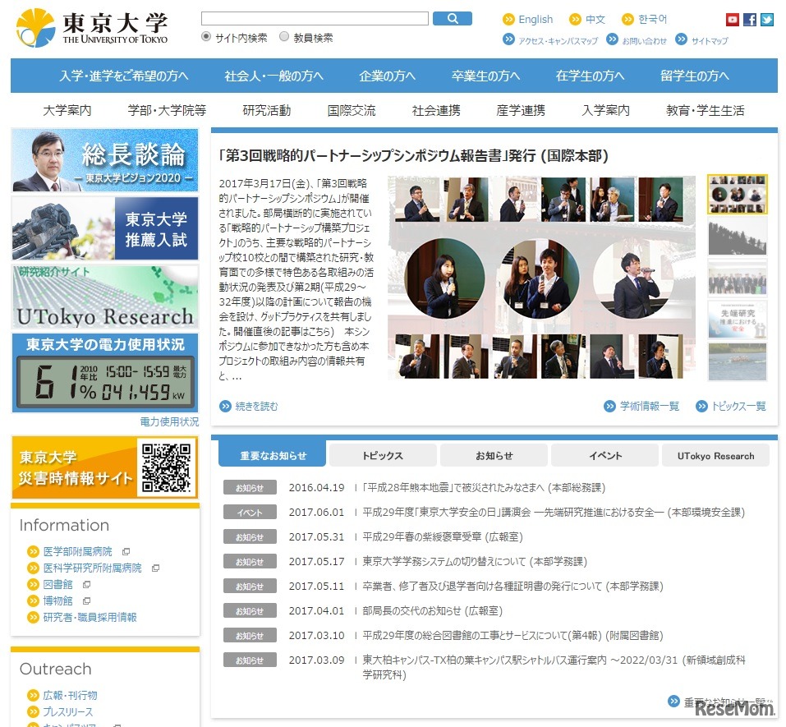Screen dimensions: 786x727
Task: Open 平成28年熊本地震 notice
Action: (x=484, y=487)
